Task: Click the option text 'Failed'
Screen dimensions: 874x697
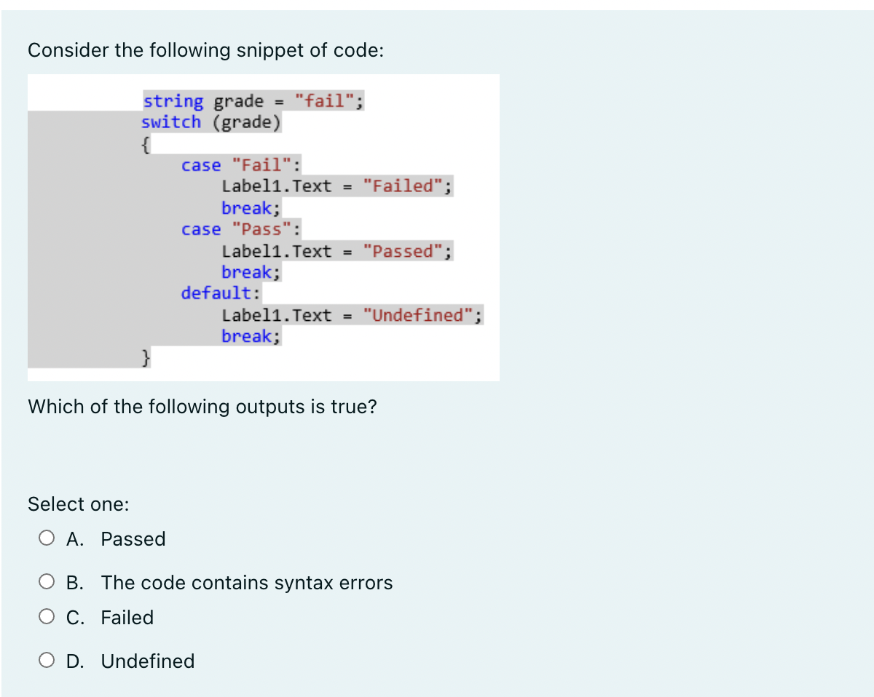Action: [127, 618]
